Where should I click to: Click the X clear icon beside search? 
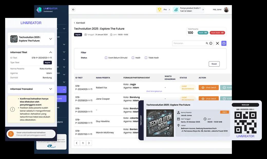pos(217,43)
